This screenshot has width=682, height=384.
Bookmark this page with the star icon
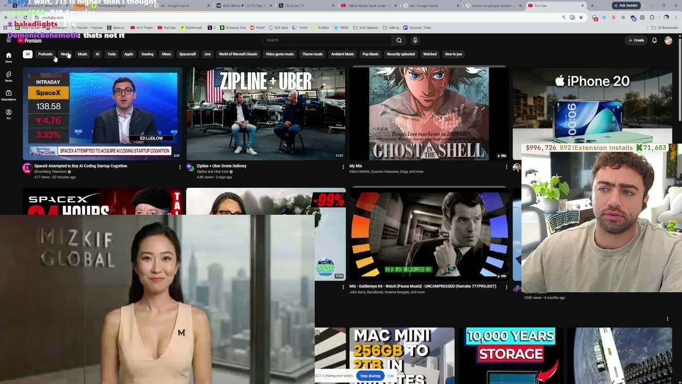coord(581,18)
